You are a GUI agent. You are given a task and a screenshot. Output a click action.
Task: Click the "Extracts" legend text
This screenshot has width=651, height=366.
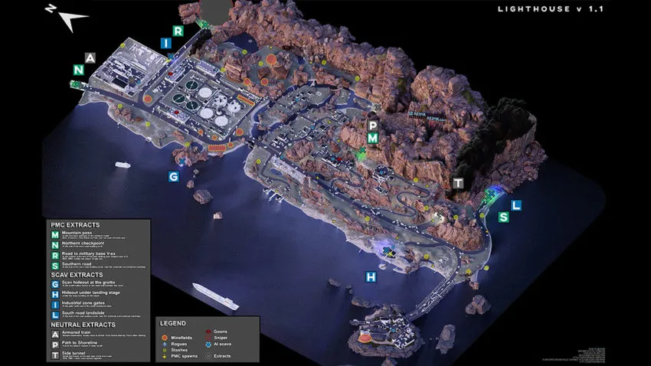coord(222,356)
